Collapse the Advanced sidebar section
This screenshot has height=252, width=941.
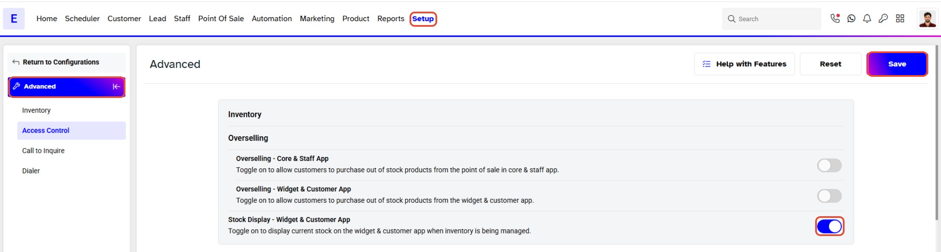click(x=116, y=87)
